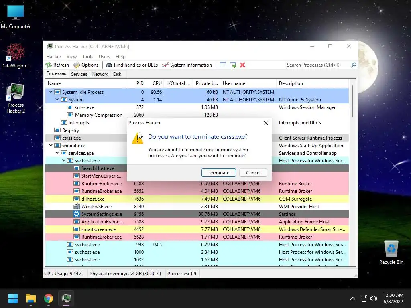Viewport: 411px width, 308px height.
Task: Click the network tray icon
Action: click(x=364, y=298)
